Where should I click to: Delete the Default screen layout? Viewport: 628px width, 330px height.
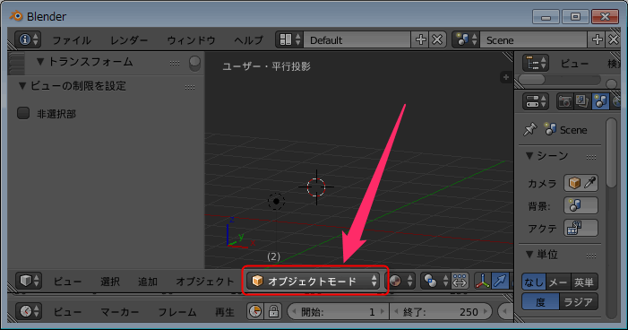[437, 39]
